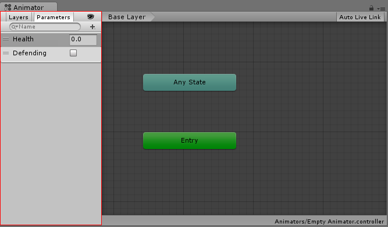Click the search magnifier dropdown in the Name field
Viewport: 388px width, 227px height.
pyautogui.click(x=15, y=27)
